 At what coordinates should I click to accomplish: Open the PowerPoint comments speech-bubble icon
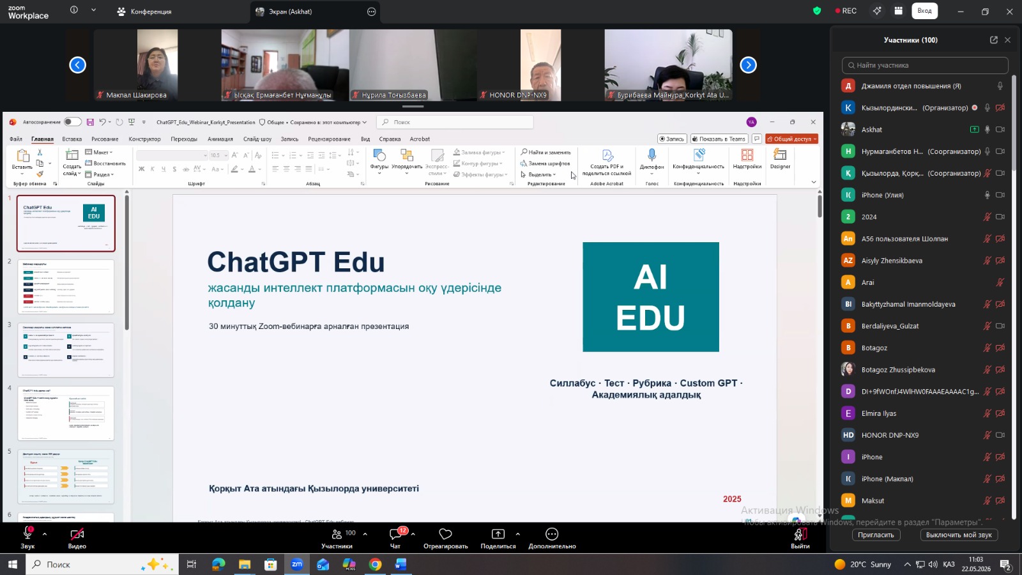coord(756,139)
